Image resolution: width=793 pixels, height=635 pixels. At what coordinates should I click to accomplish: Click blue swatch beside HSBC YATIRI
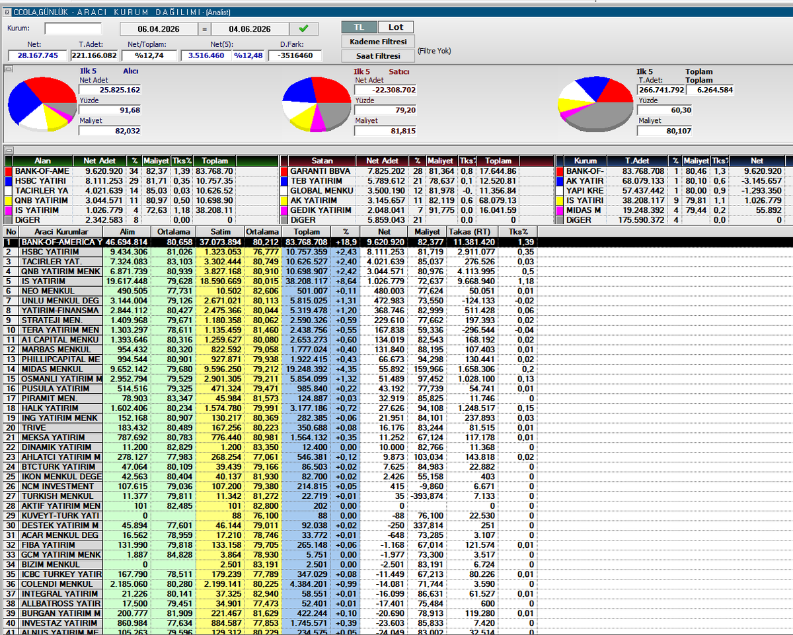pyautogui.click(x=9, y=180)
